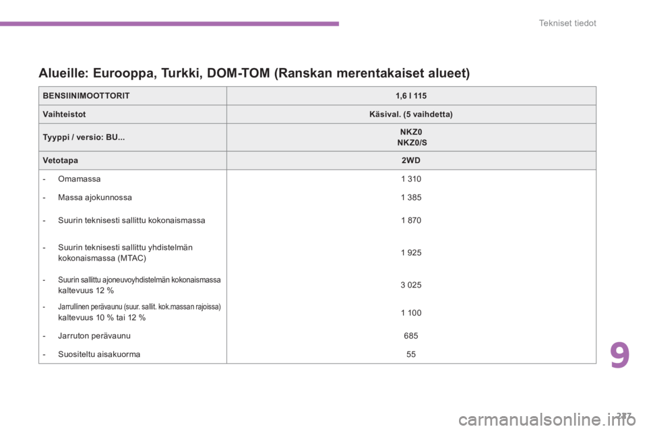Click the '2WD' value
647x431 pixels.
[x=411, y=160]
